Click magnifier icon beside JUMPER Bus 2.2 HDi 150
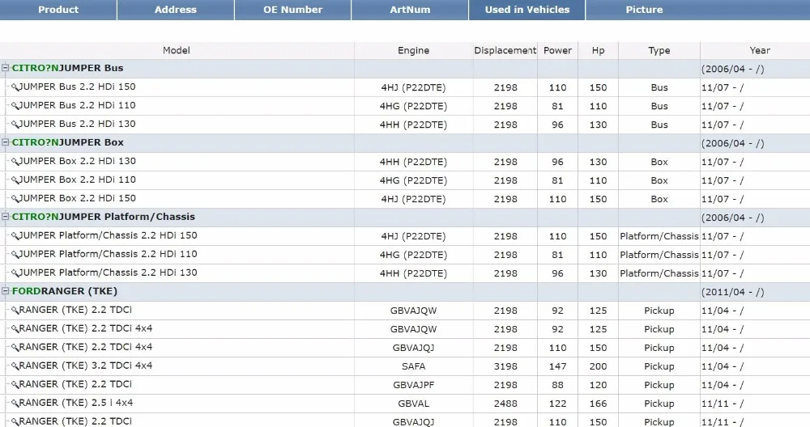 [15, 87]
